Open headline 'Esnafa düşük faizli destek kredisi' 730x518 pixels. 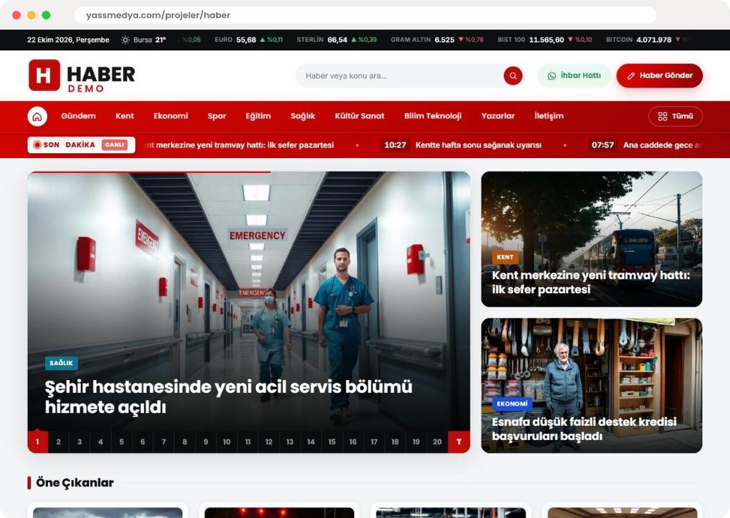[x=584, y=429]
